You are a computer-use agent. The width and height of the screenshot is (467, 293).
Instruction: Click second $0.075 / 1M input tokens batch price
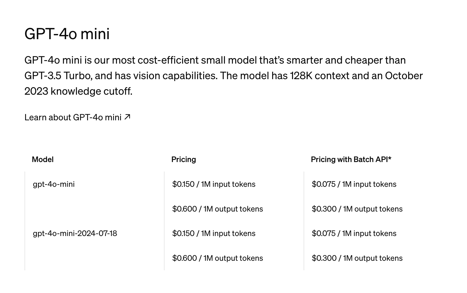[x=354, y=233]
